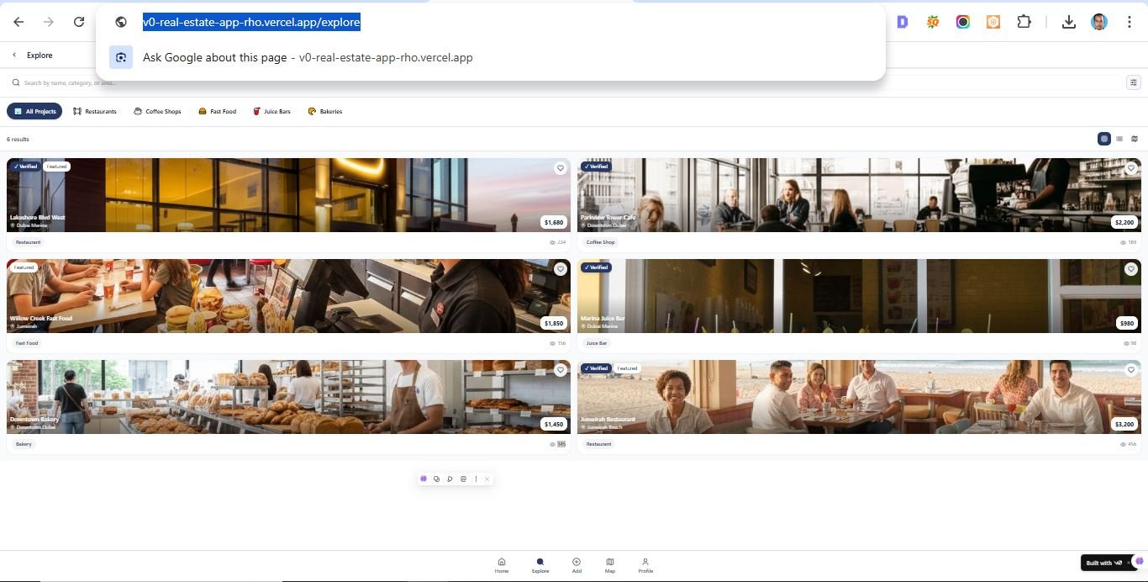Go to Home in bottom navigation
1148x582 pixels.
click(x=502, y=565)
